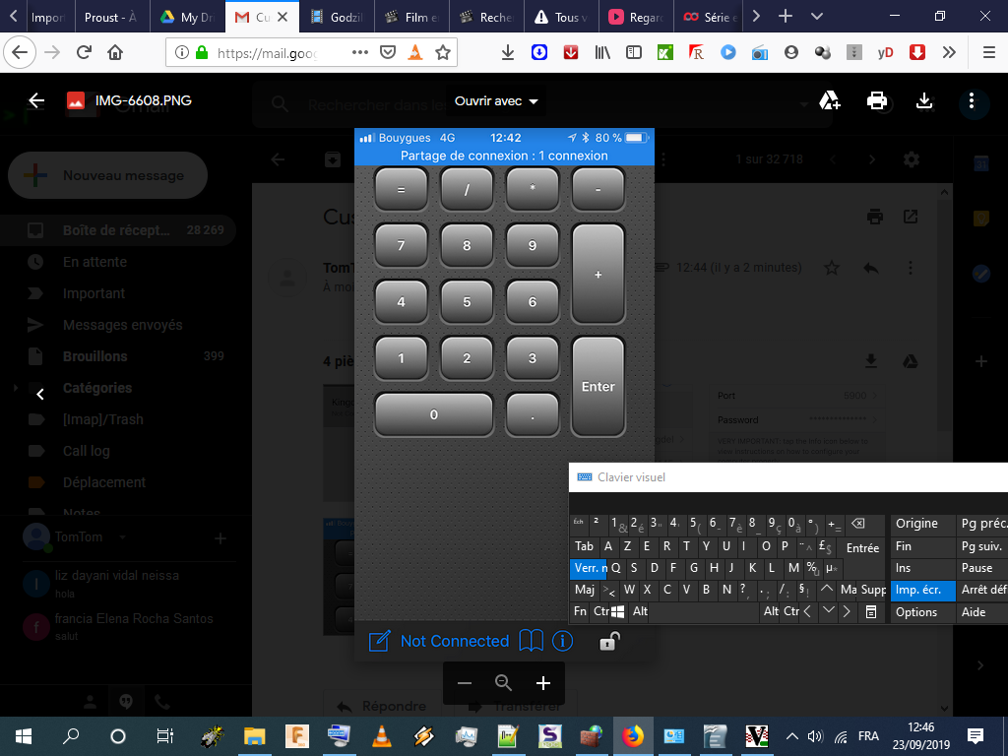Go to Firefox home page
This screenshot has width=1008, height=756.
click(x=115, y=52)
